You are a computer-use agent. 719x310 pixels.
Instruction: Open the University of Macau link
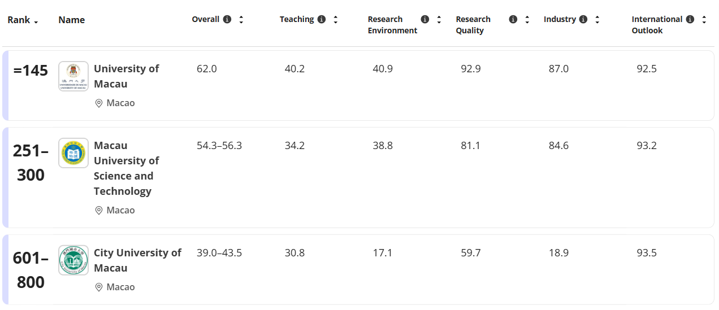pyautogui.click(x=126, y=76)
